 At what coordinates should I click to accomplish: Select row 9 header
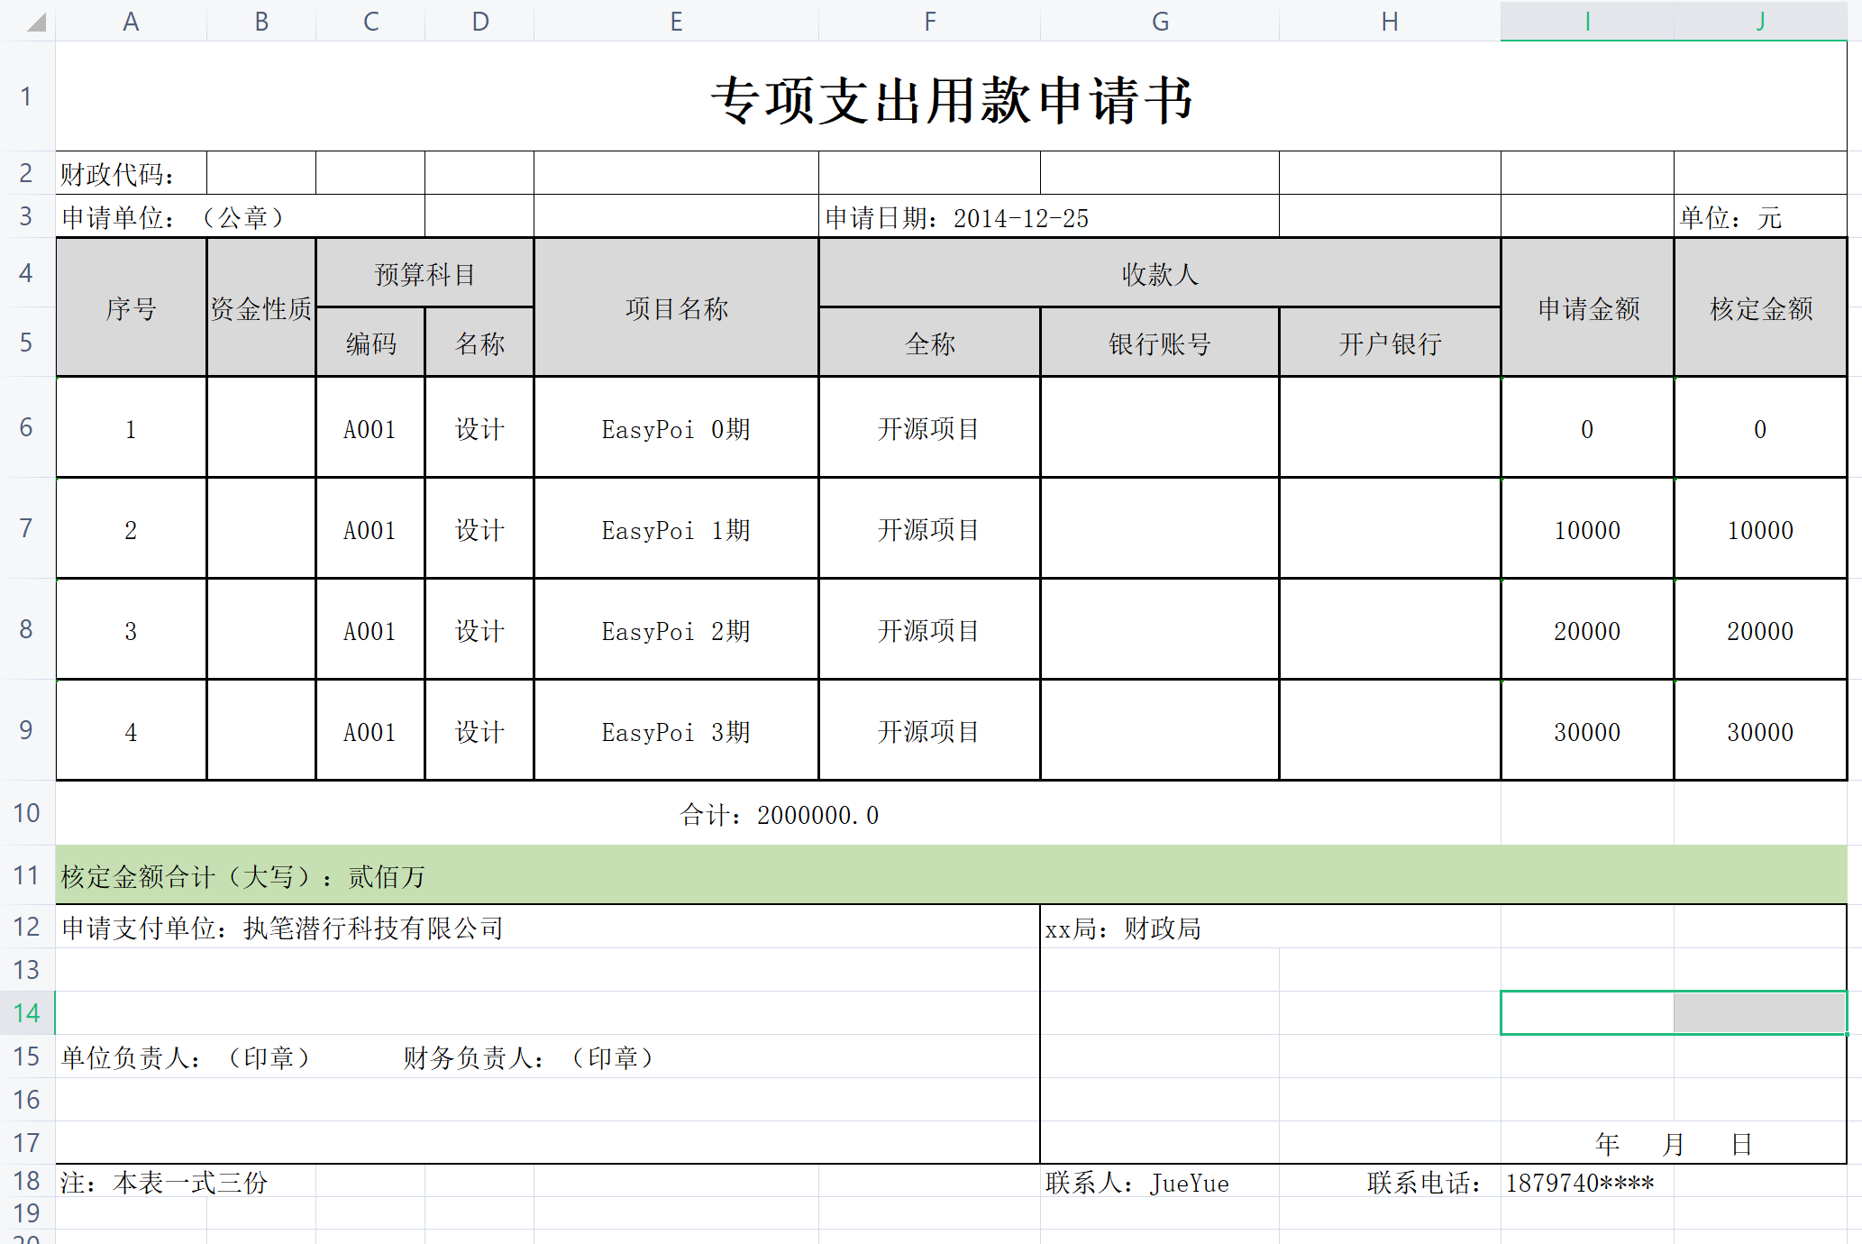(x=26, y=730)
